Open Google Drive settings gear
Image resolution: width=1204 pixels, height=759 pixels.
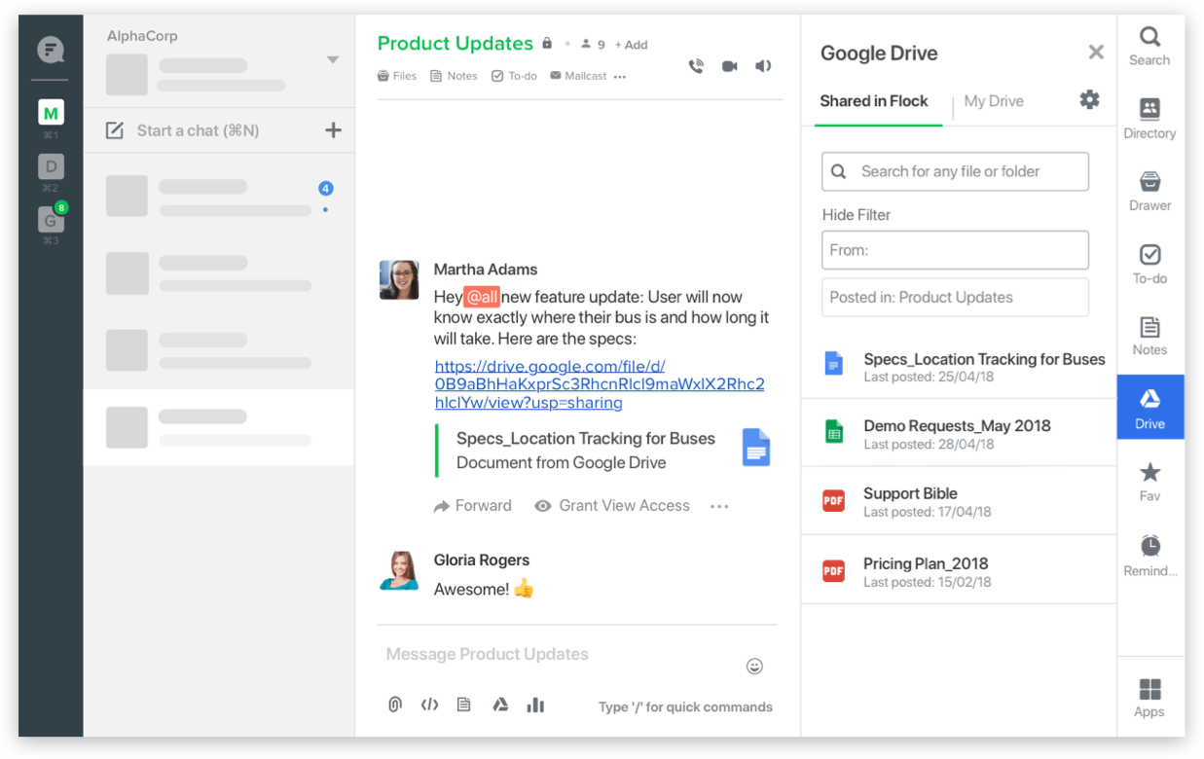coord(1089,99)
